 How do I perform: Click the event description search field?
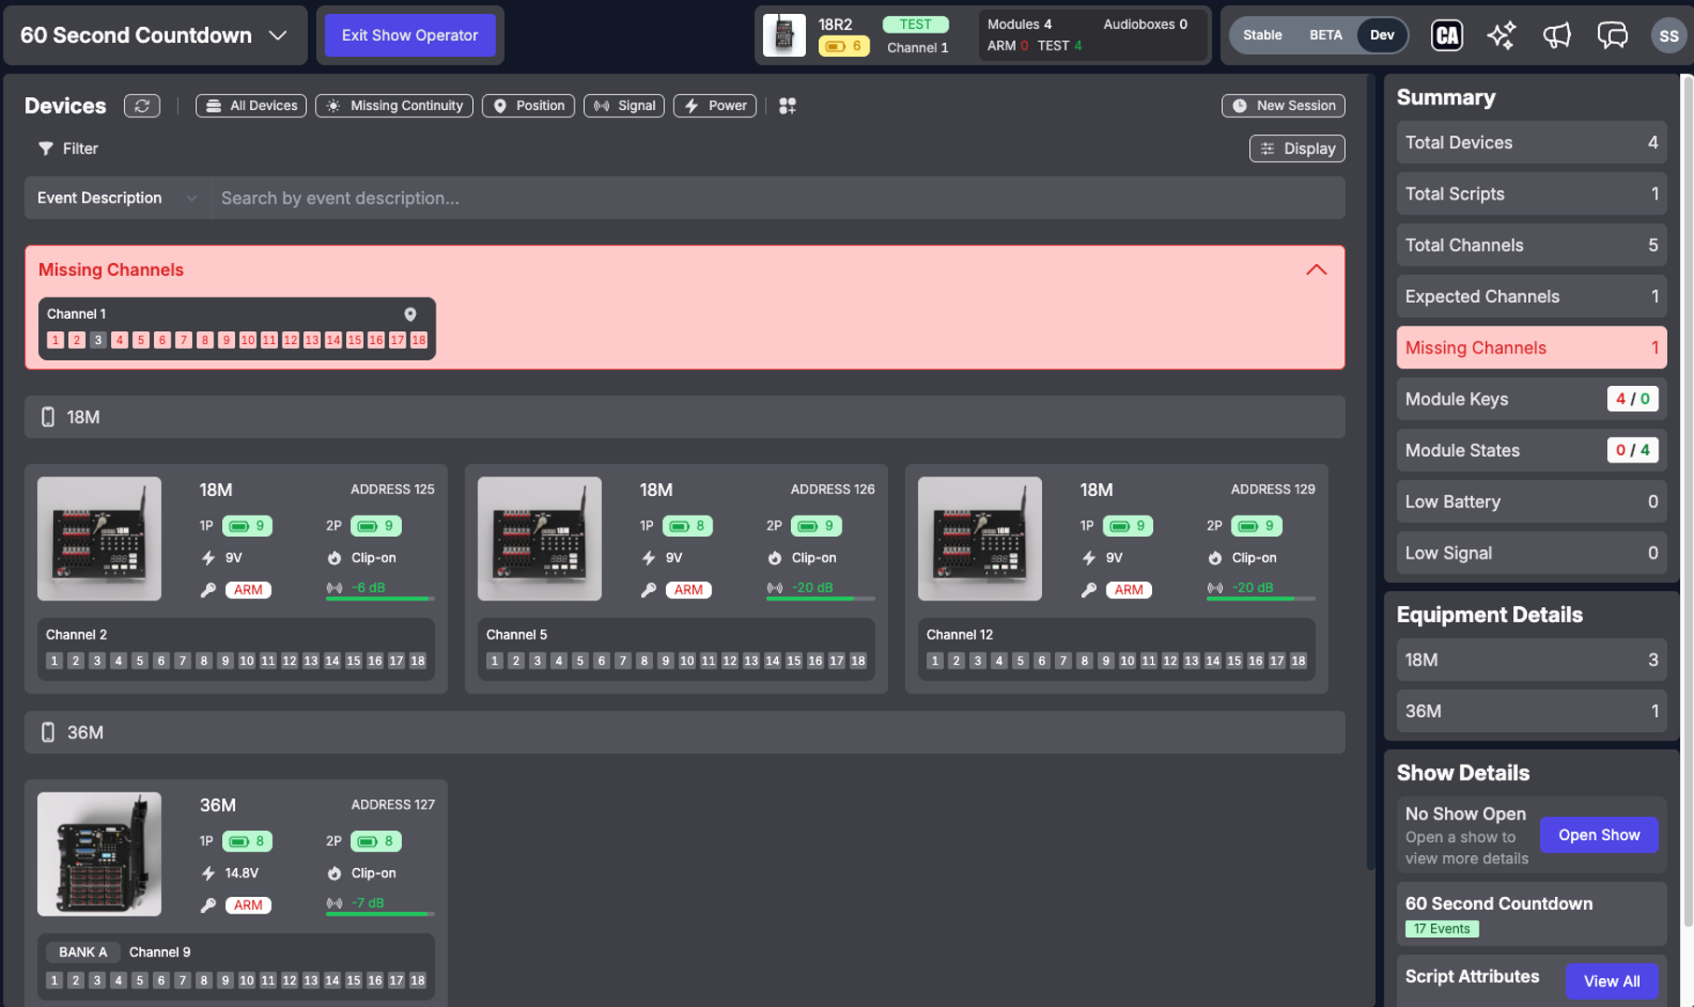click(777, 198)
